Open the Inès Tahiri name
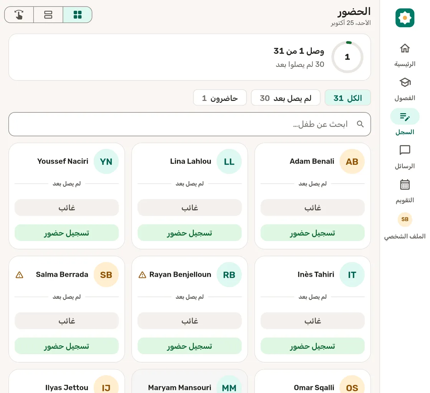The height and width of the screenshot is (393, 430). pyautogui.click(x=316, y=274)
